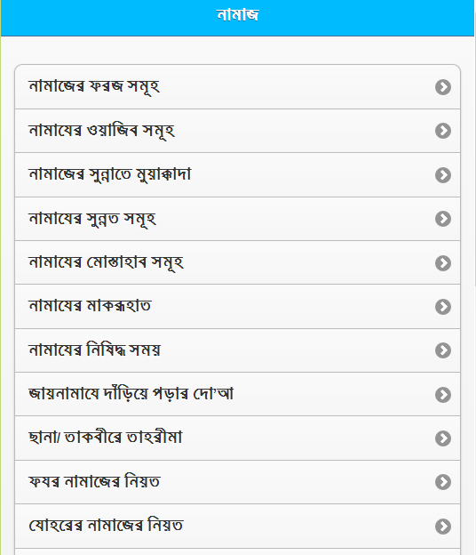The height and width of the screenshot is (555, 476).
Task: Click arrow icon beside ফযর নামাজের নিয়ত
Action: pos(443,482)
